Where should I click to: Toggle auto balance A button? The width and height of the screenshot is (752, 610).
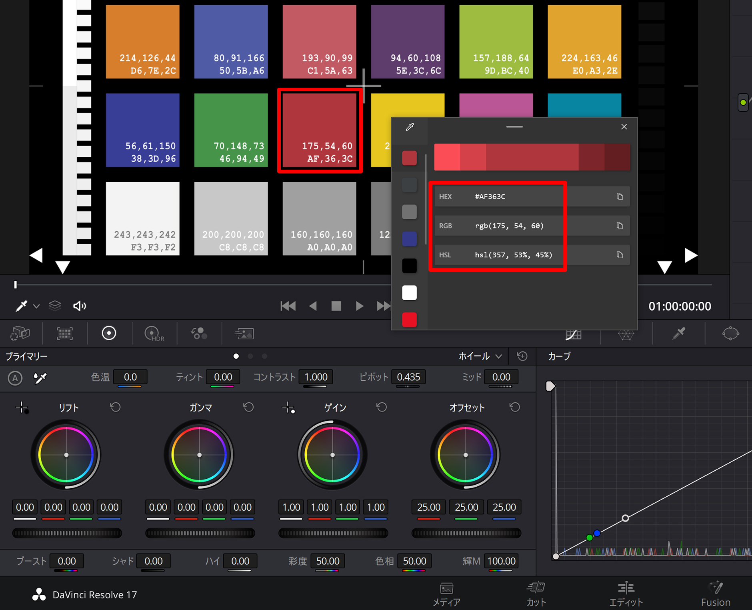point(15,378)
